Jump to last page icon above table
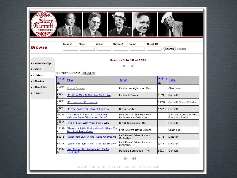 [132, 66]
